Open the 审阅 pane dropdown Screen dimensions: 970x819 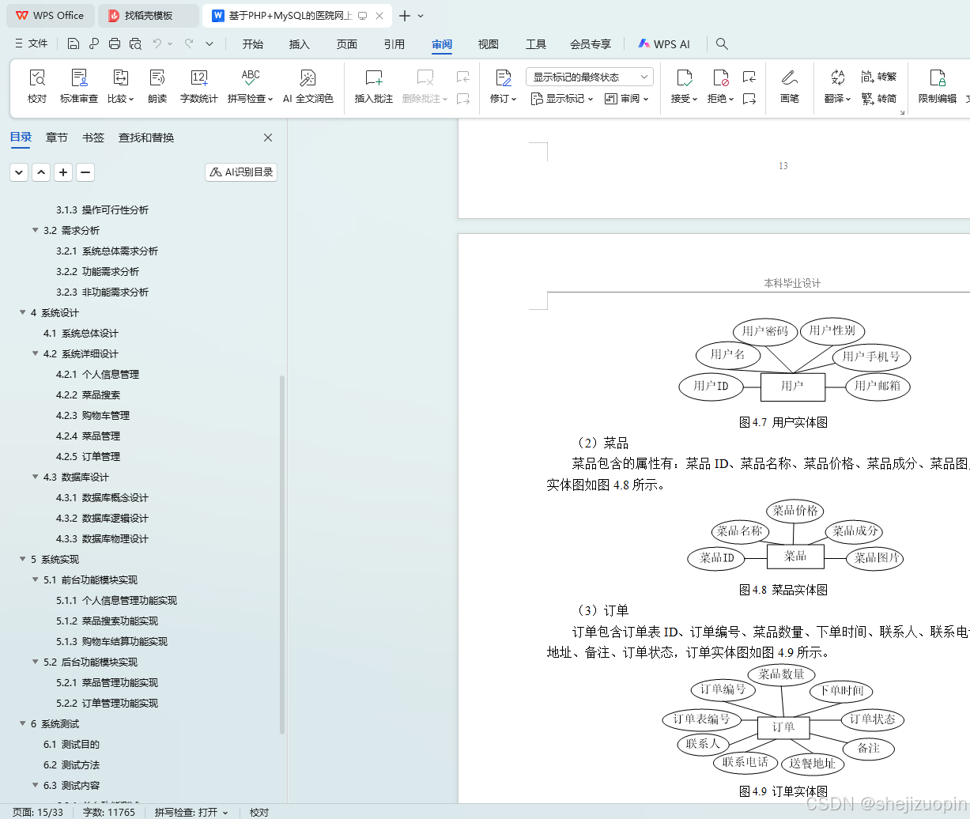click(626, 99)
